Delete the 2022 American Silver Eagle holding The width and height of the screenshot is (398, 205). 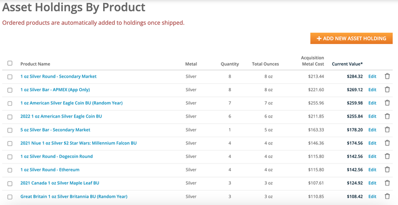tap(387, 116)
